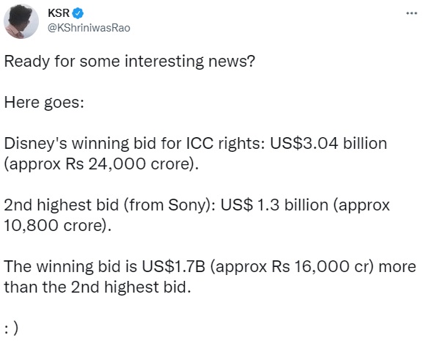This screenshot has width=429, height=341.
Task: Click the "US$1.7B" difference amount
Action: click(173, 266)
